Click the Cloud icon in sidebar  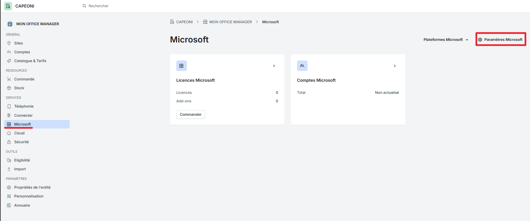(x=9, y=133)
